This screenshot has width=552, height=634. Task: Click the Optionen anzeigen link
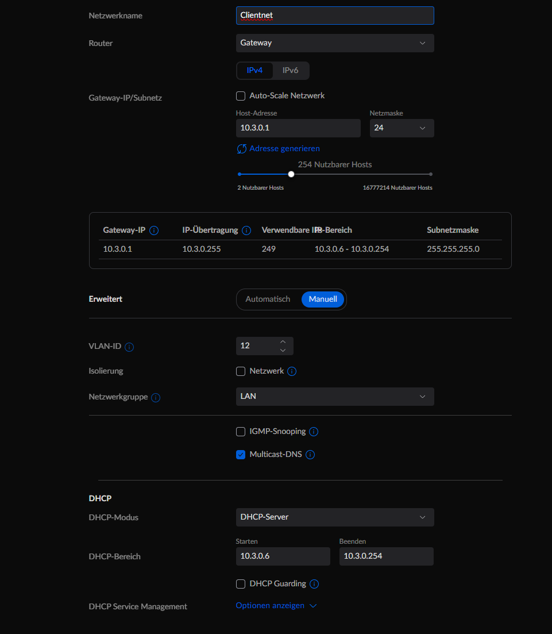(270, 605)
